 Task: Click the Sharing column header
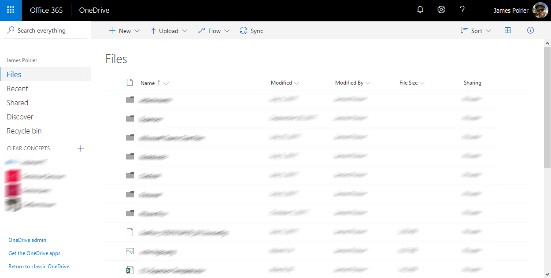pos(472,83)
